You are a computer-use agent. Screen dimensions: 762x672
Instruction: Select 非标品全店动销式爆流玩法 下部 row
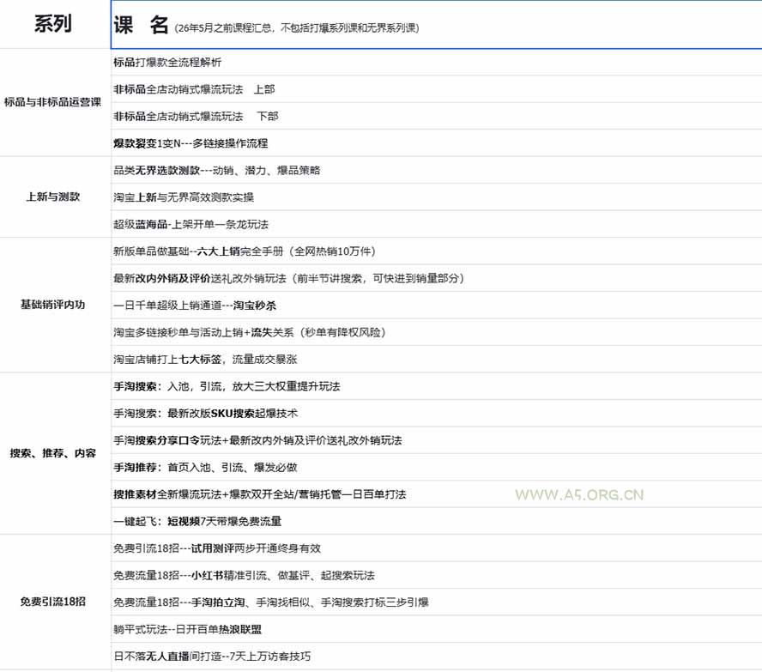pyautogui.click(x=437, y=116)
